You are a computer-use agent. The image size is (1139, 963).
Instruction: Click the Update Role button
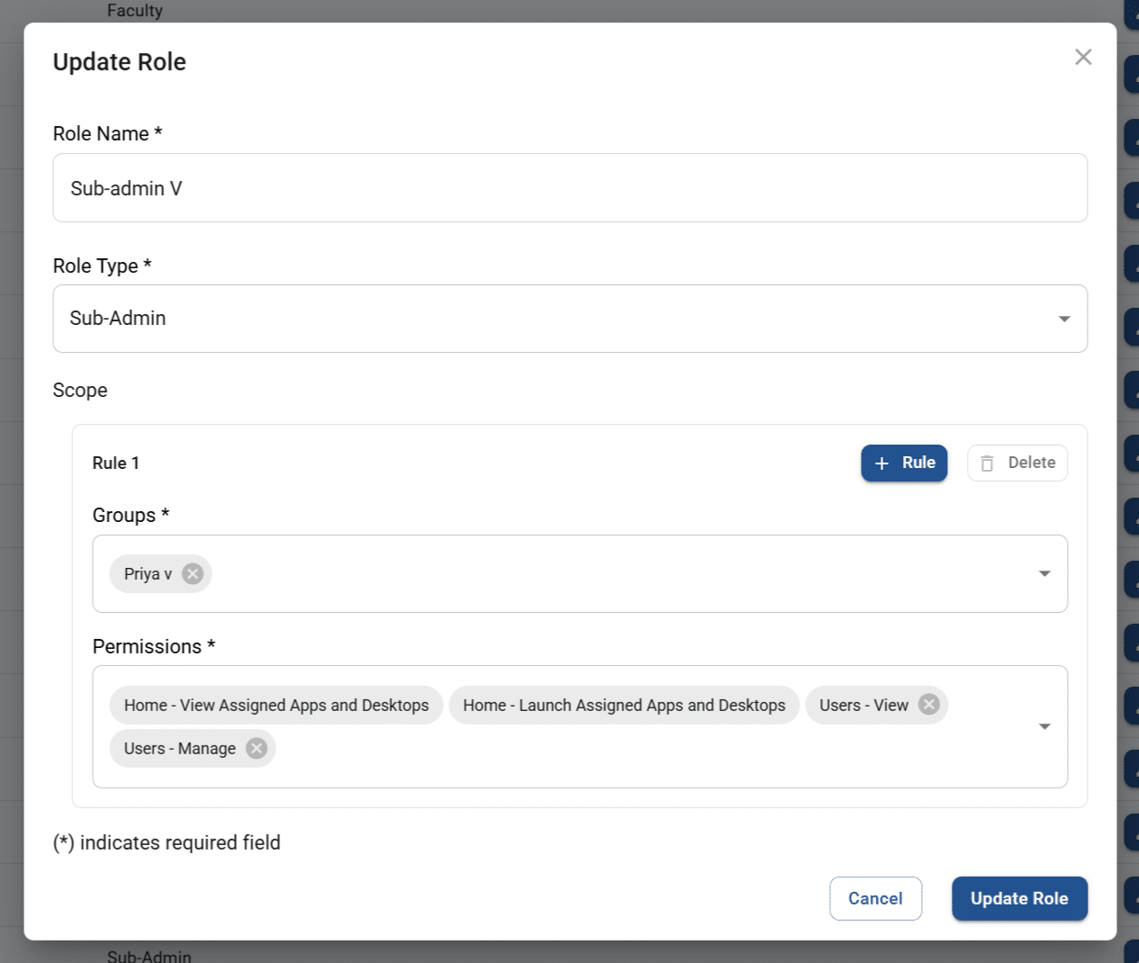tap(1018, 898)
